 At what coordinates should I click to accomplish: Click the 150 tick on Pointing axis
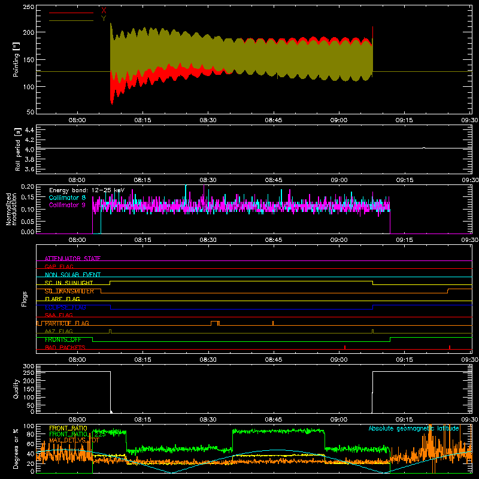pos(29,59)
